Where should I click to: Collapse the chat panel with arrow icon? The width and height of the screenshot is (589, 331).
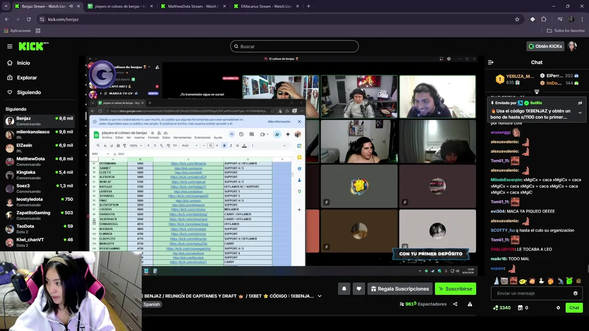(491, 62)
